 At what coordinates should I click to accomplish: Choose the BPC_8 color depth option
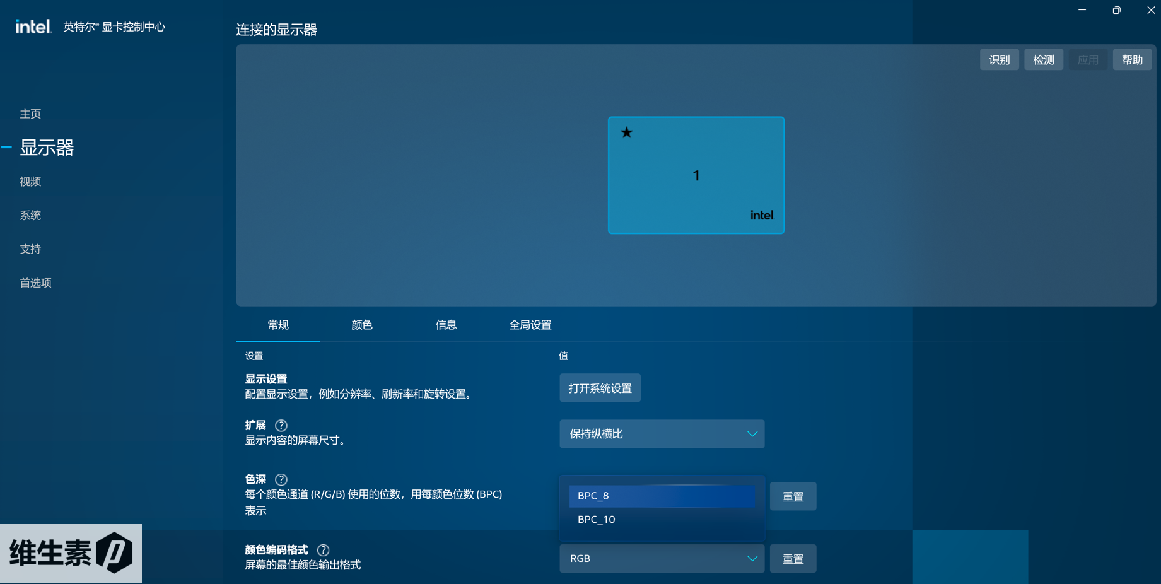coord(662,496)
